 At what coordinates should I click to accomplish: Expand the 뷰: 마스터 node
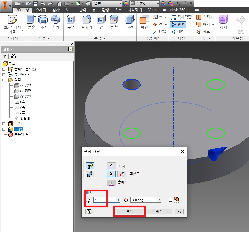point(4,75)
